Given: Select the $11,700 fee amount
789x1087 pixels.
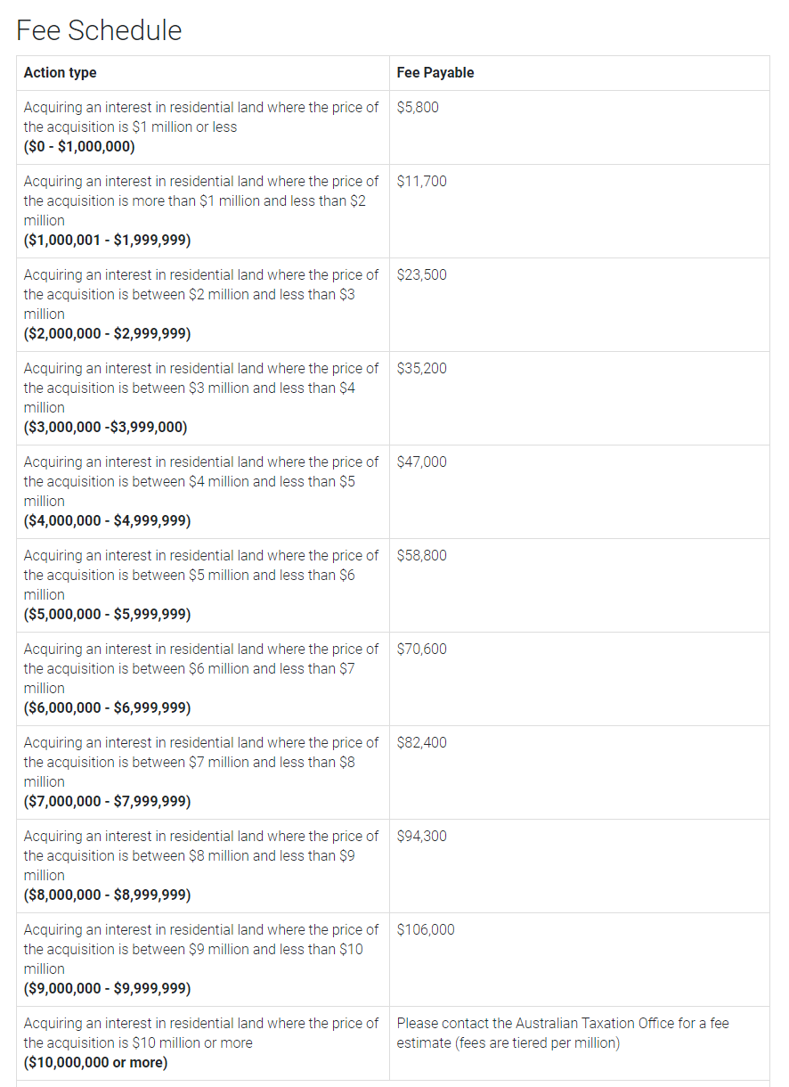Looking at the screenshot, I should pos(422,182).
